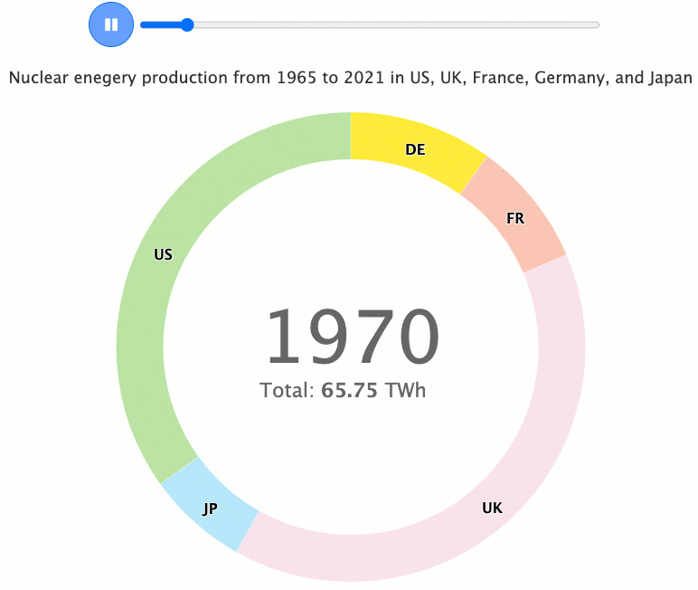Jump to the far right end of slider track
This screenshot has height=590, width=698.
click(597, 24)
